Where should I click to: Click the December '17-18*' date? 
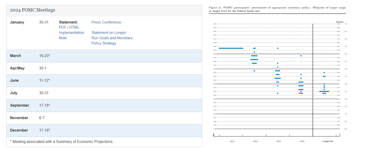point(44,130)
